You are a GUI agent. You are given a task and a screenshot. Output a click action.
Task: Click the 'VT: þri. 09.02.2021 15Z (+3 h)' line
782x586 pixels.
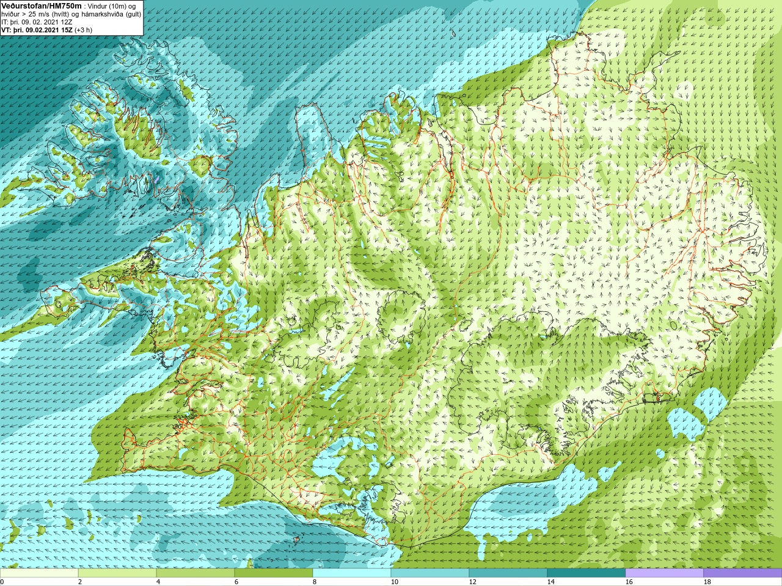tap(47, 30)
